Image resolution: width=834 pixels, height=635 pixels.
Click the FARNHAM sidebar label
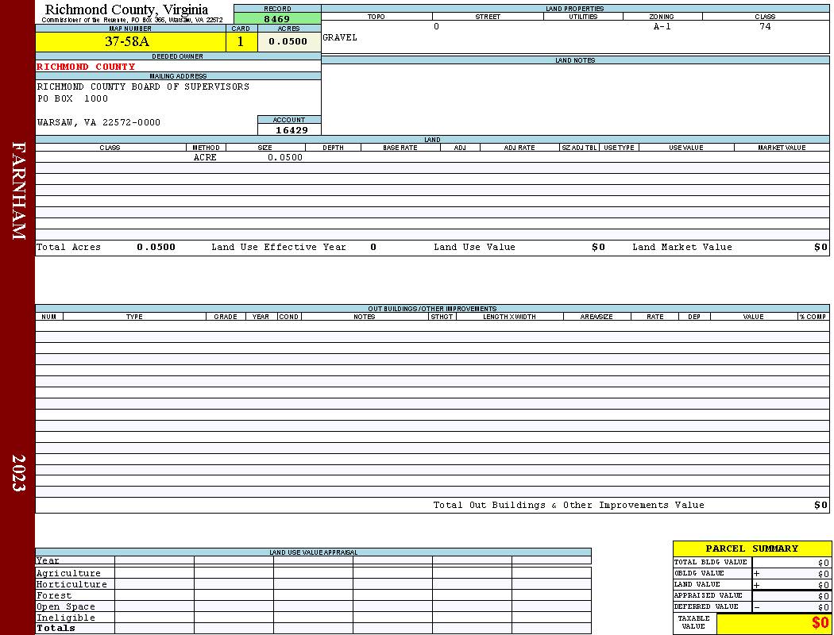[x=18, y=190]
